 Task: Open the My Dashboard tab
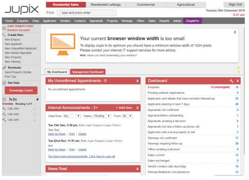[x=57, y=72]
